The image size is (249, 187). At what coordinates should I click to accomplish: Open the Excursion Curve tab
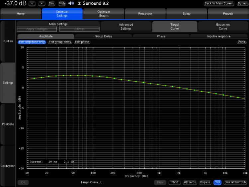coord(223,27)
